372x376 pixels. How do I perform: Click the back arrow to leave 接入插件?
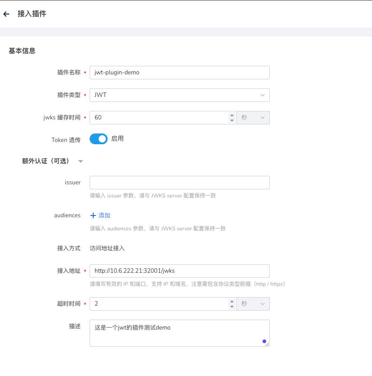(x=7, y=14)
